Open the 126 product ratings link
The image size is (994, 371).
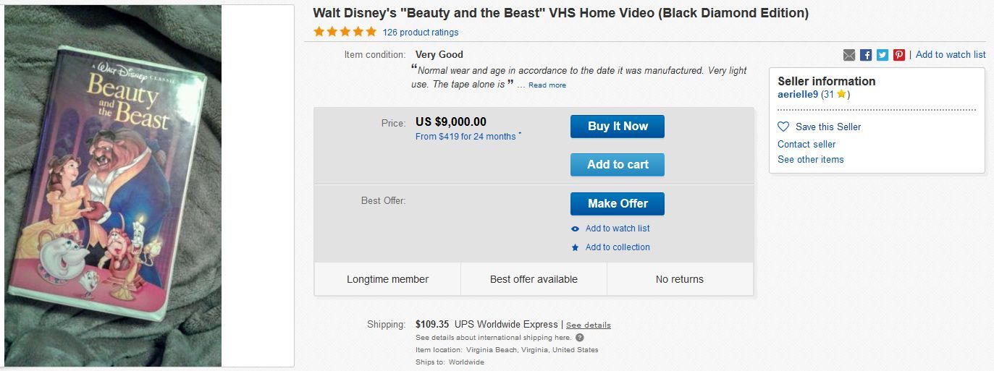421,33
